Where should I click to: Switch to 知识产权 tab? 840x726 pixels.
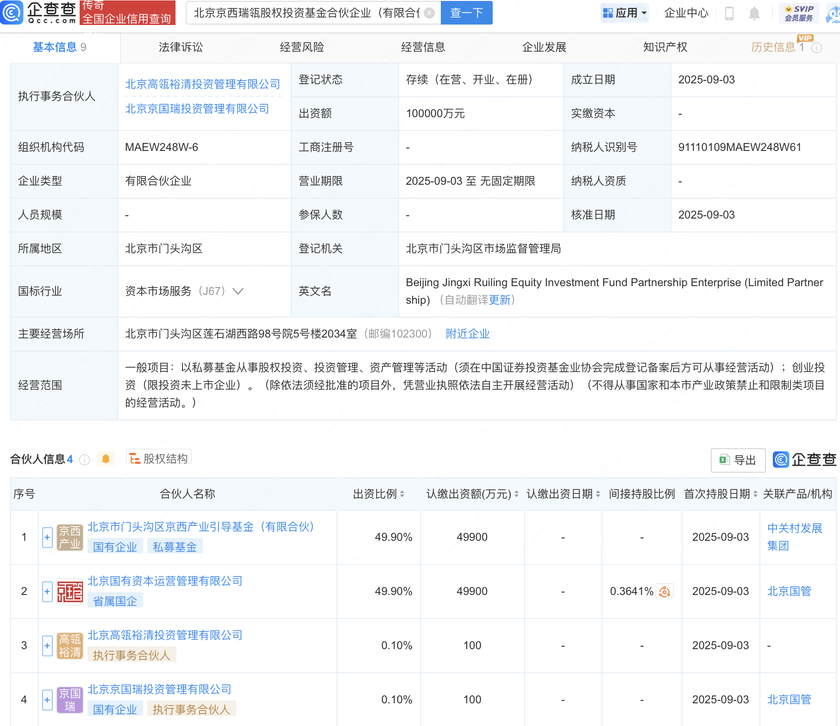point(665,47)
